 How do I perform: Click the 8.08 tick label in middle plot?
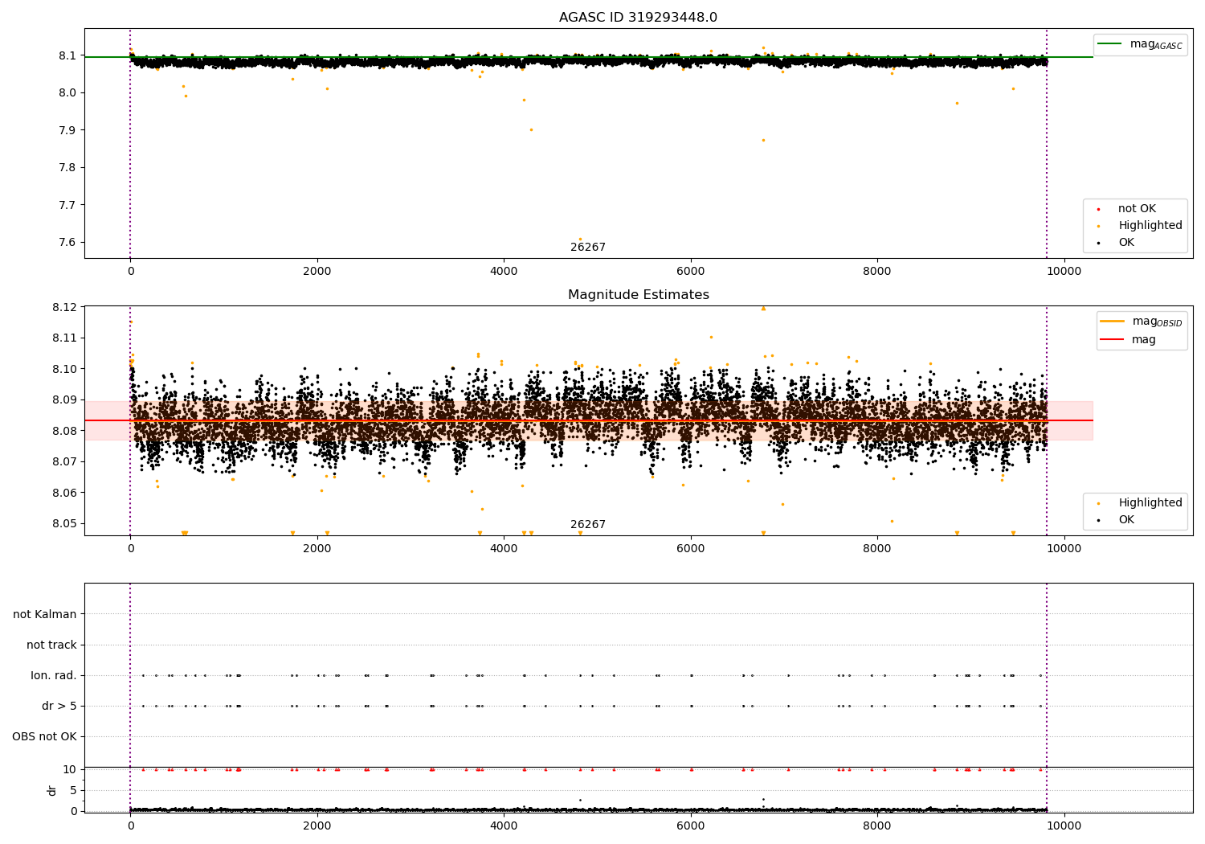63,431
